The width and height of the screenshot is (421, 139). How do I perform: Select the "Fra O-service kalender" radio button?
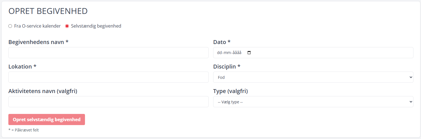tap(10, 26)
